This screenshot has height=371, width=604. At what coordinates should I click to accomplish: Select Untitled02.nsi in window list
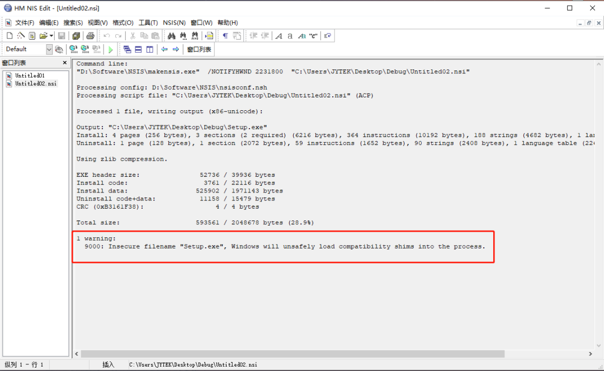[36, 83]
